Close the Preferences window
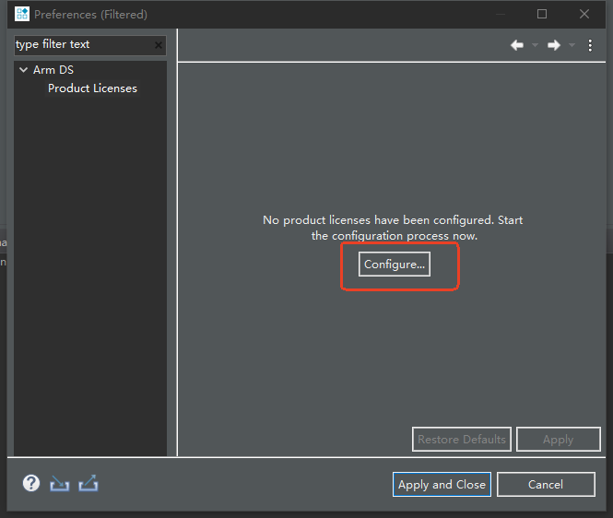Image resolution: width=613 pixels, height=518 pixels. click(584, 15)
